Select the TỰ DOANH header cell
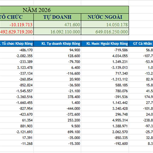 tap(57, 17)
